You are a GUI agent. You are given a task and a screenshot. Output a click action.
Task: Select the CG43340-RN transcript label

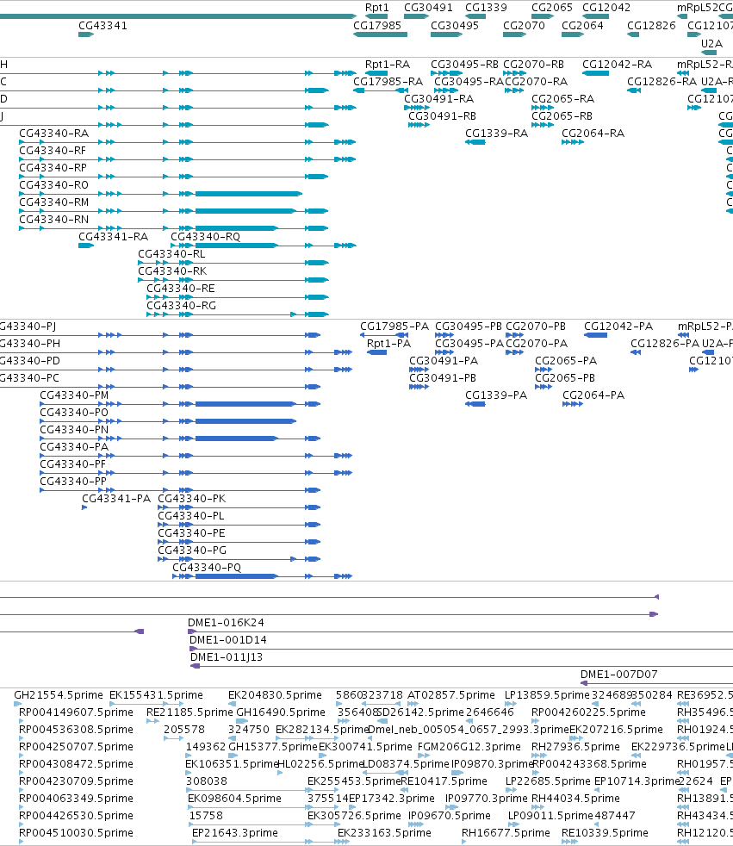[x=54, y=220]
